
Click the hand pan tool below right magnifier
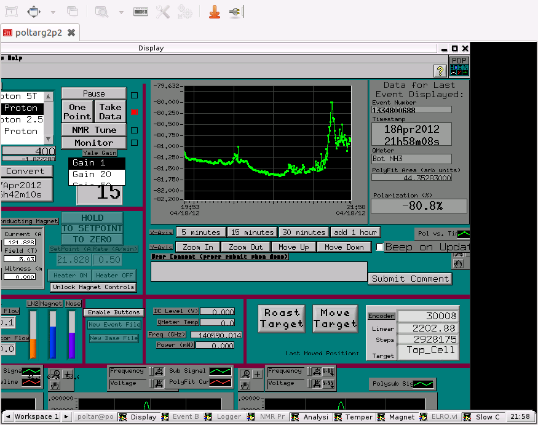[245, 385]
